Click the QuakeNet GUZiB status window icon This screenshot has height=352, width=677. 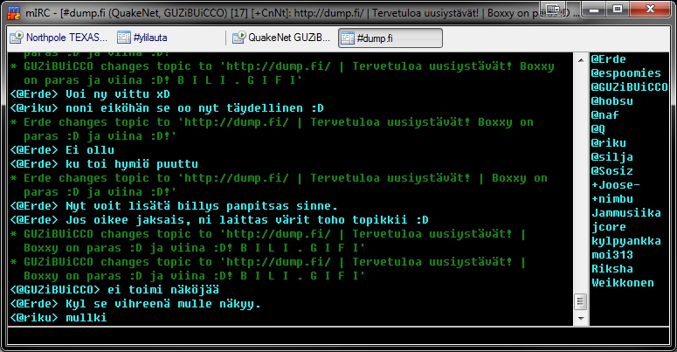coord(238,38)
